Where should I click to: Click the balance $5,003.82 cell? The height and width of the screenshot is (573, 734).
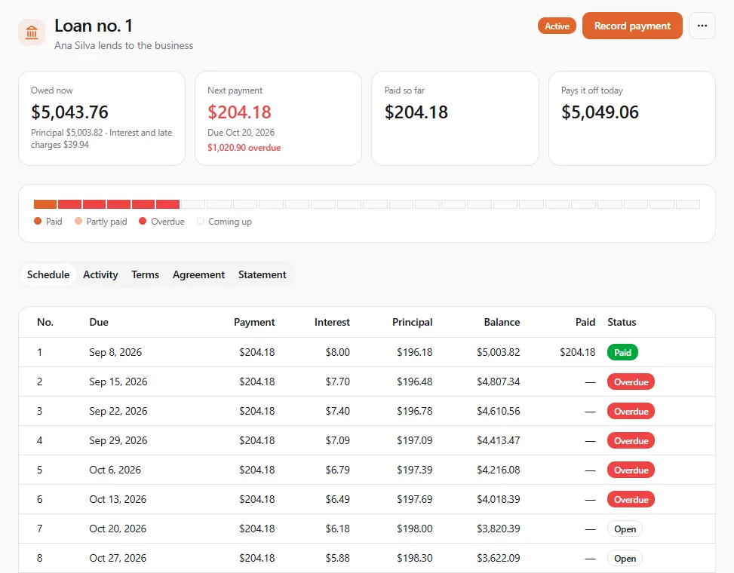[x=498, y=352]
